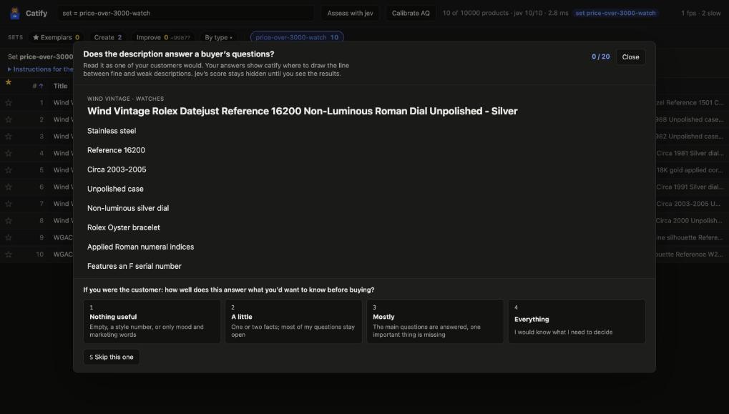Open the Improve set tab
The width and height of the screenshot is (729, 414).
[163, 38]
